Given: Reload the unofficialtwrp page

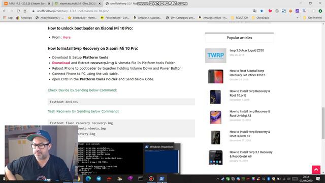Looking at the screenshot, I should tap(18, 11).
